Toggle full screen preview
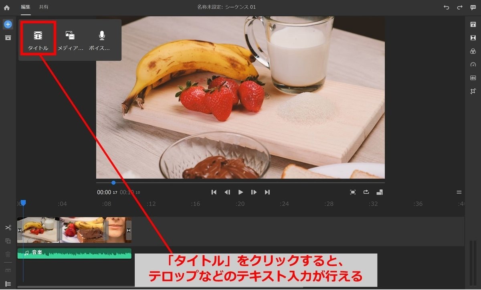Screen dimensions: 481x290 pyautogui.click(x=353, y=192)
